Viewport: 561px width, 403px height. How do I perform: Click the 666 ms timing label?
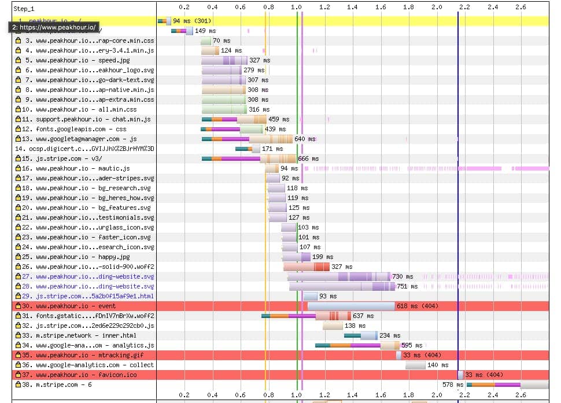pos(308,158)
